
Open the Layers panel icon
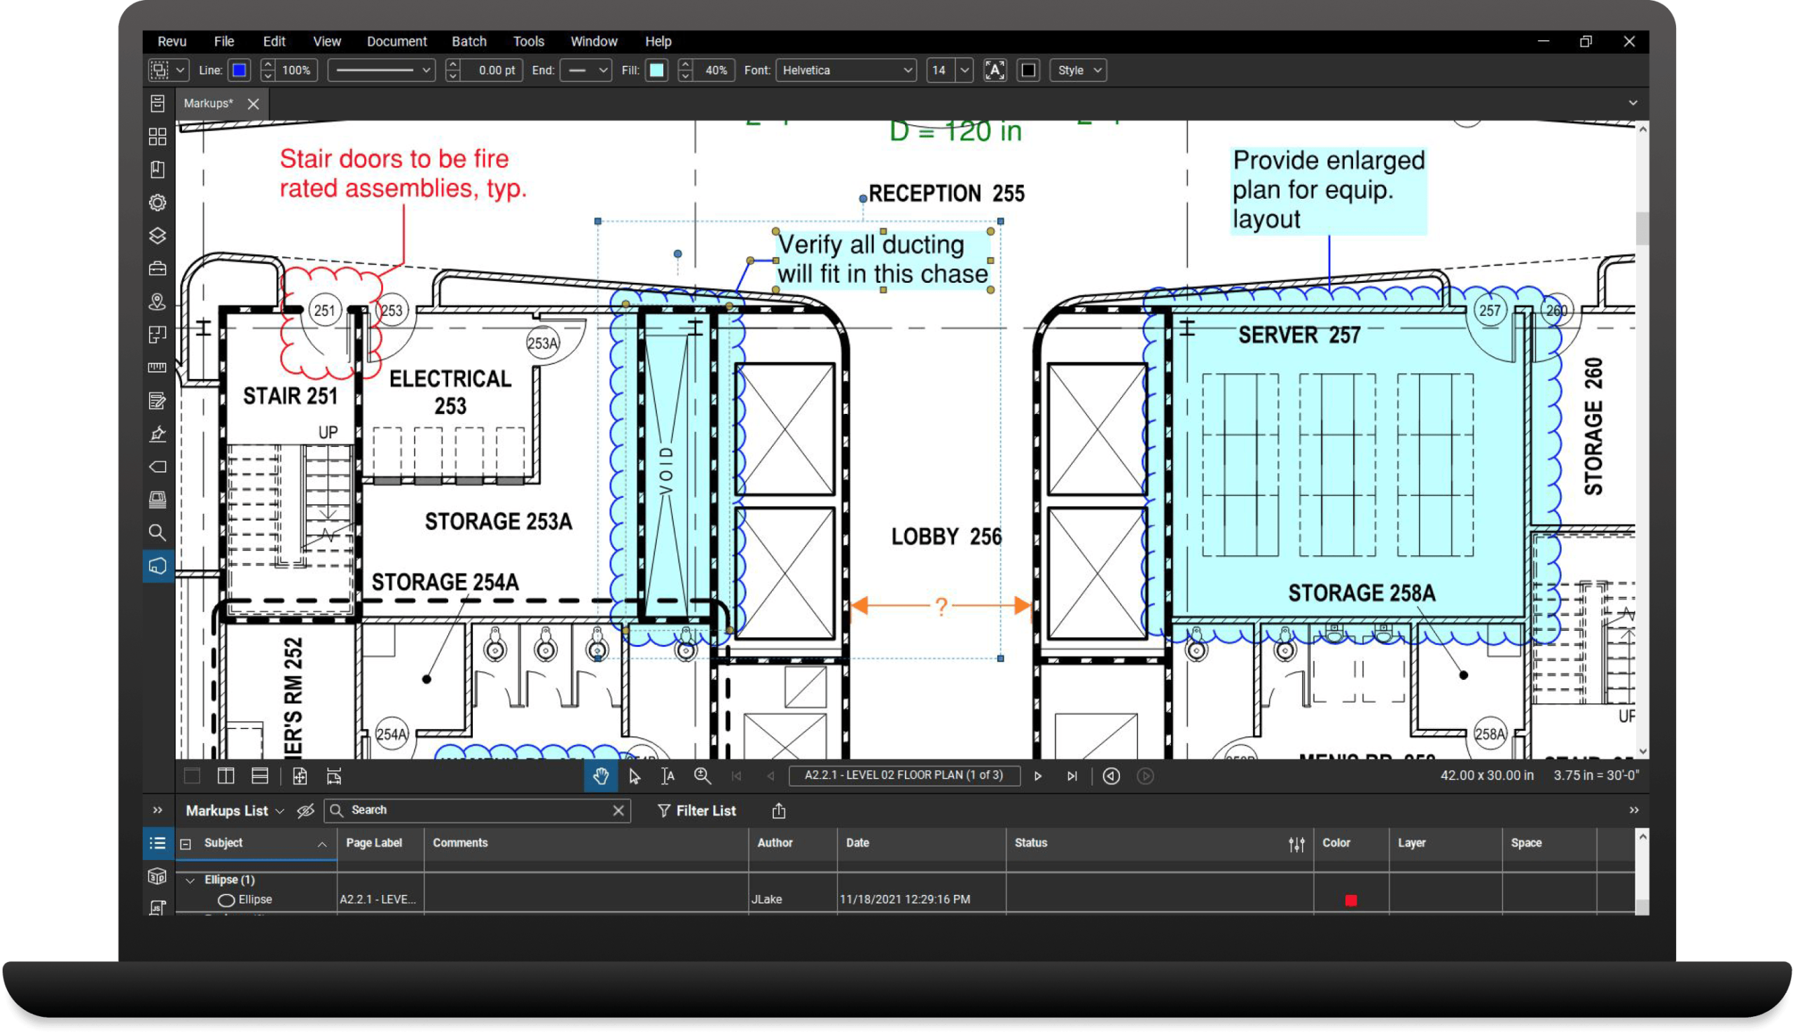tap(157, 235)
